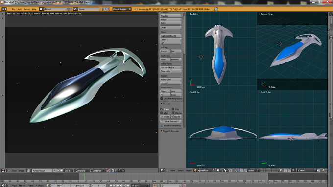Click the play animation button in timeline
Viewport: 333px width, 187px height.
pyautogui.click(x=121, y=186)
